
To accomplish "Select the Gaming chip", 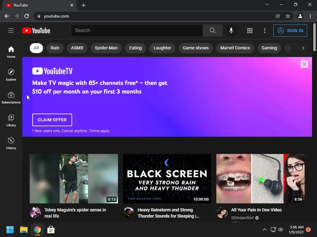I will coord(269,48).
